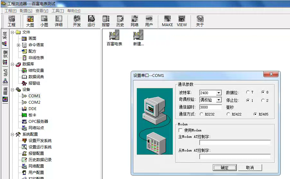Open the 配方 tree node

(32, 51)
